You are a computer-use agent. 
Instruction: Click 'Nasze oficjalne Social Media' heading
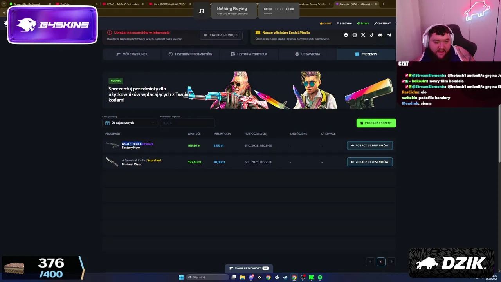pos(286,33)
